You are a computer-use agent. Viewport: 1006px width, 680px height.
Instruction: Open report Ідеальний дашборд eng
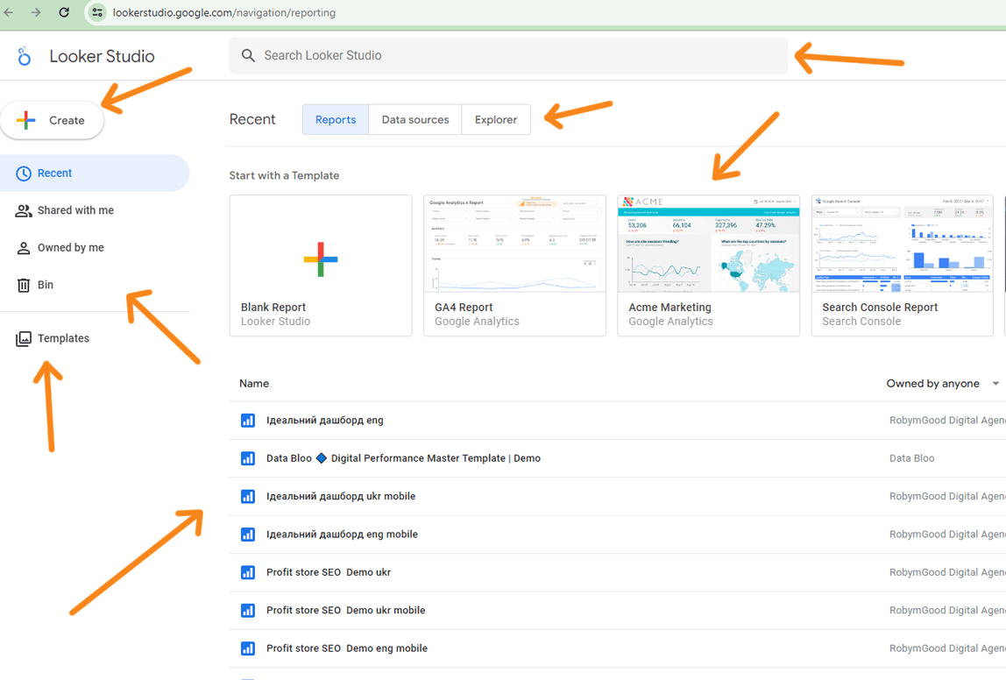324,421
